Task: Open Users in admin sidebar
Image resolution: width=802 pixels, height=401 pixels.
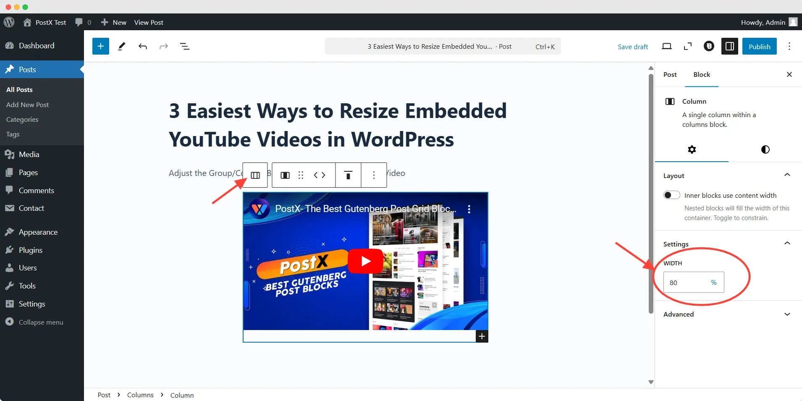Action: click(42, 268)
